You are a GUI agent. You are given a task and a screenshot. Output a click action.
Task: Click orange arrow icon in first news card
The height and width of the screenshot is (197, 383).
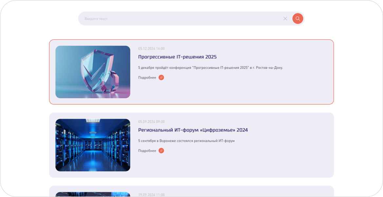click(x=161, y=78)
